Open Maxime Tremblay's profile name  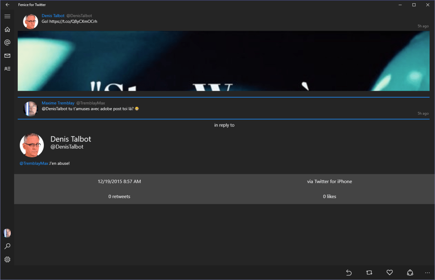(58, 103)
